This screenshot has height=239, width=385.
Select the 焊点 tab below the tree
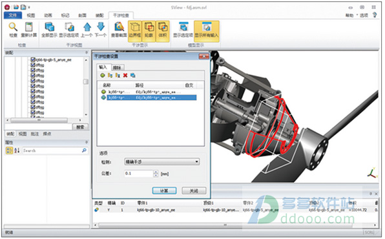click(47, 134)
